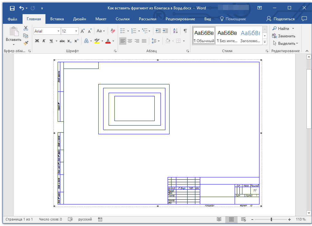Select the Format Painter brush icon

tap(26, 42)
